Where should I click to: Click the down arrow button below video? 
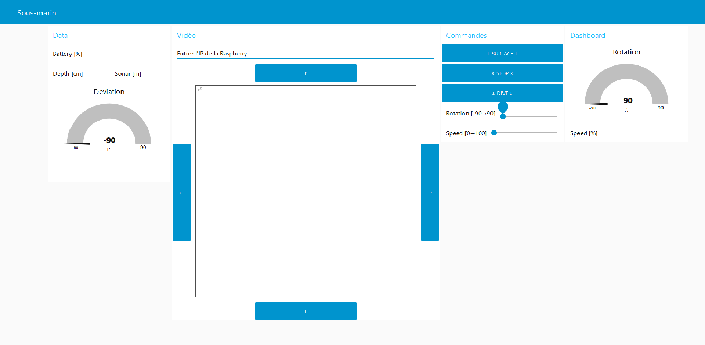[x=305, y=311]
